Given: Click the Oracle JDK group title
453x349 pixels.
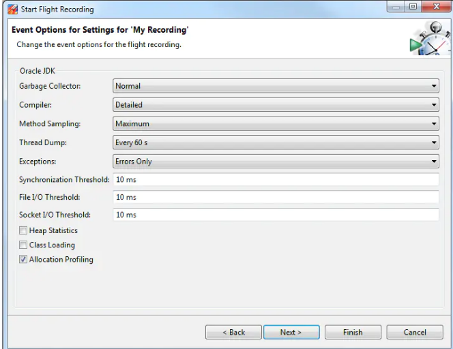Looking at the screenshot, I should click(x=38, y=71).
